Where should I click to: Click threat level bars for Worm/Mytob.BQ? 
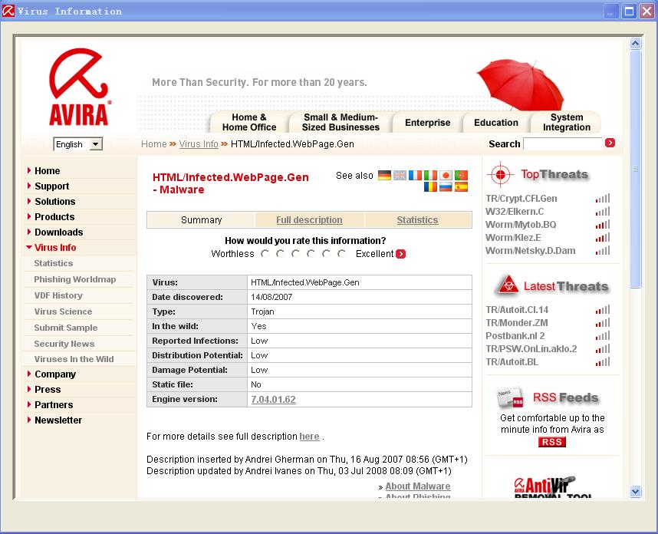coord(603,225)
